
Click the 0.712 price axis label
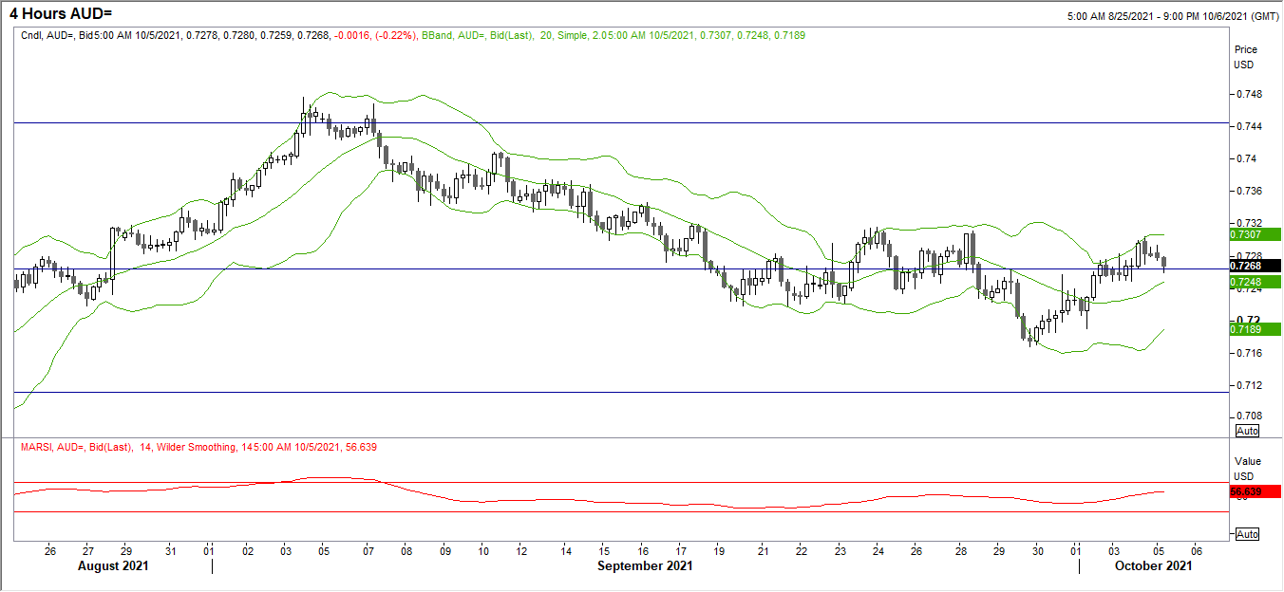pyautogui.click(x=1249, y=385)
